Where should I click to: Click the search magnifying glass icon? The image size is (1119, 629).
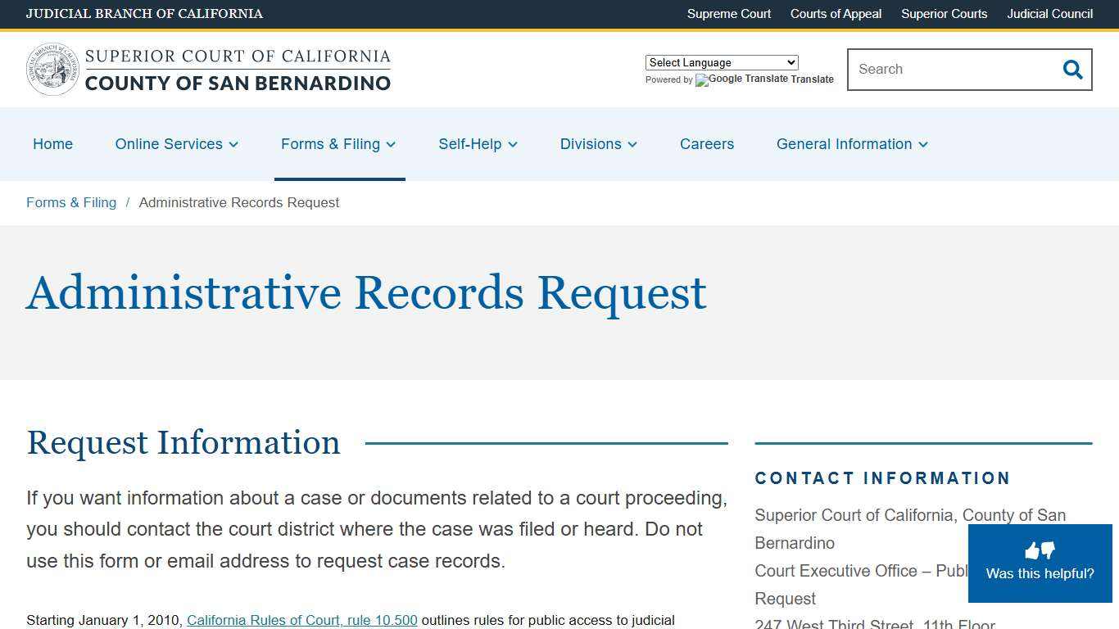1072,70
